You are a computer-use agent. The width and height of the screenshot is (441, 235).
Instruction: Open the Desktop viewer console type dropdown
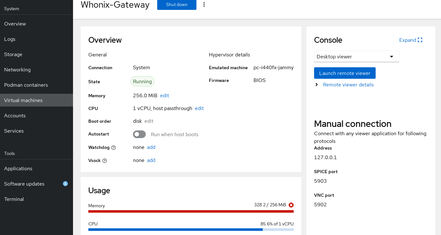[356, 57]
